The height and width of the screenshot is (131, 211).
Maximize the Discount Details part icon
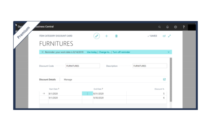[x=164, y=79]
